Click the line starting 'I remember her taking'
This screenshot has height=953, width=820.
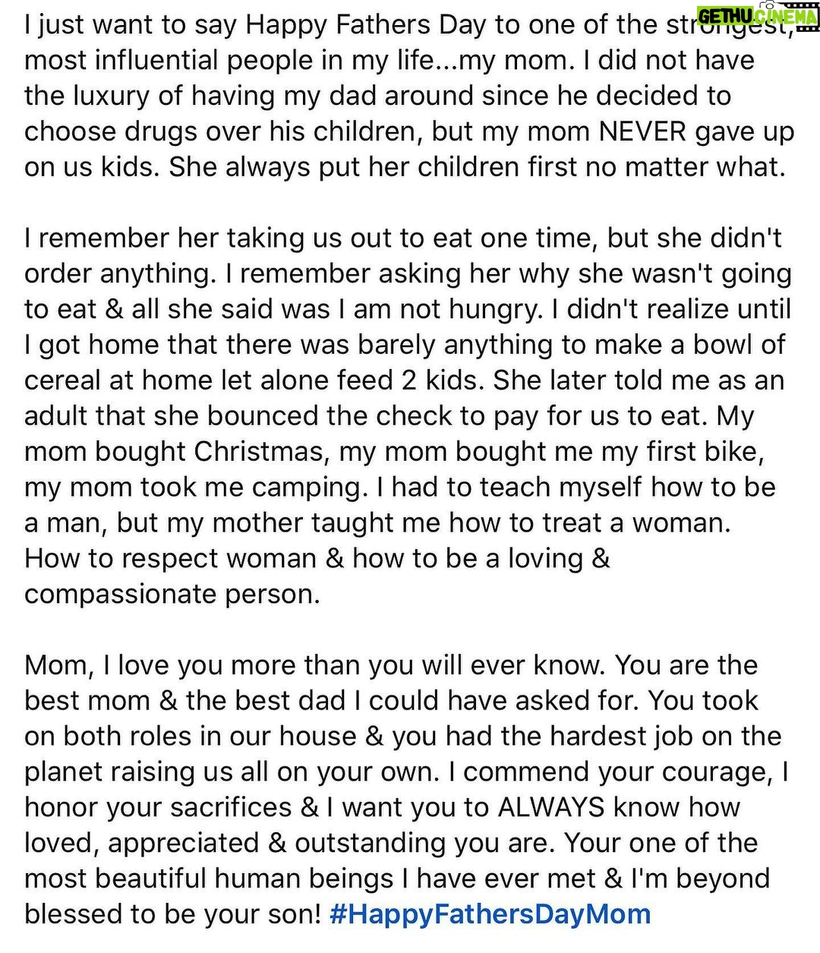403,238
